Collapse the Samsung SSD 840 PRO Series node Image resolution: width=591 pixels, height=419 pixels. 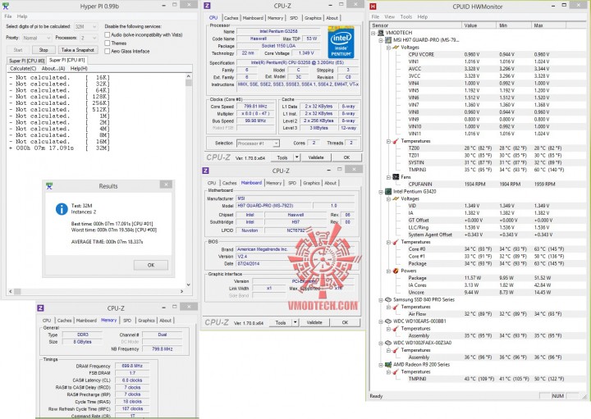[x=381, y=299]
